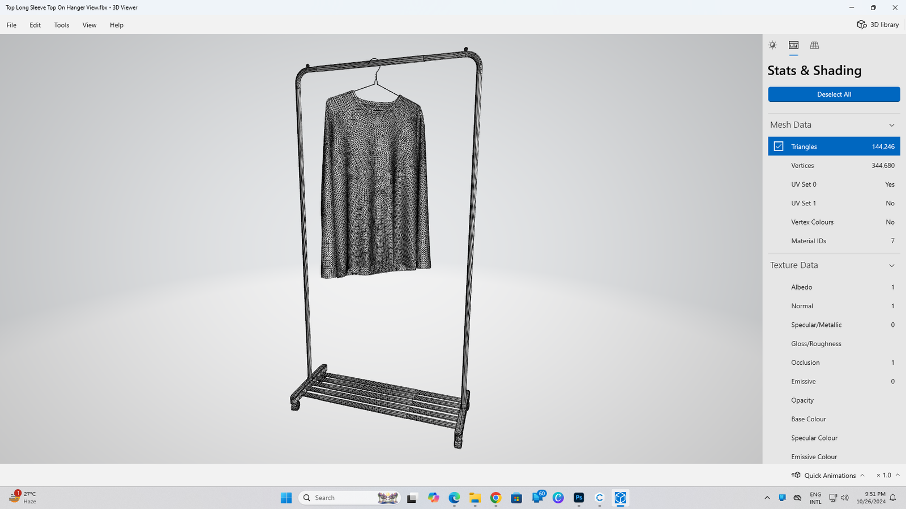
Task: Open the clock showing 9:51 PM
Action: [x=871, y=498]
